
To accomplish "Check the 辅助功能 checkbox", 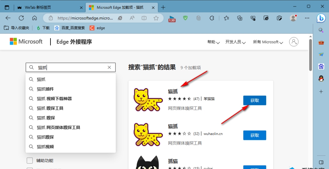I will coord(30,161).
